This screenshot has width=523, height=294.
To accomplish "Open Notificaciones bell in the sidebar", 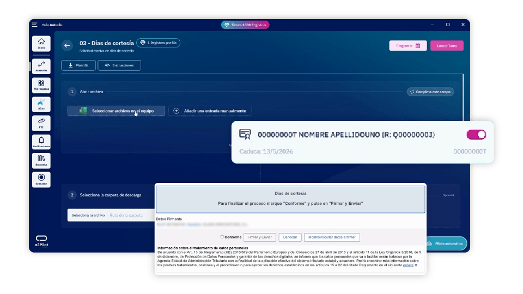I will (x=41, y=142).
